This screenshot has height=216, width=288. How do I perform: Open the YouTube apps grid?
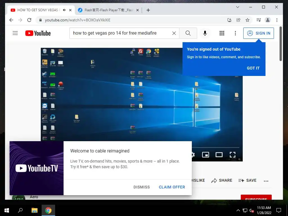[222, 33]
